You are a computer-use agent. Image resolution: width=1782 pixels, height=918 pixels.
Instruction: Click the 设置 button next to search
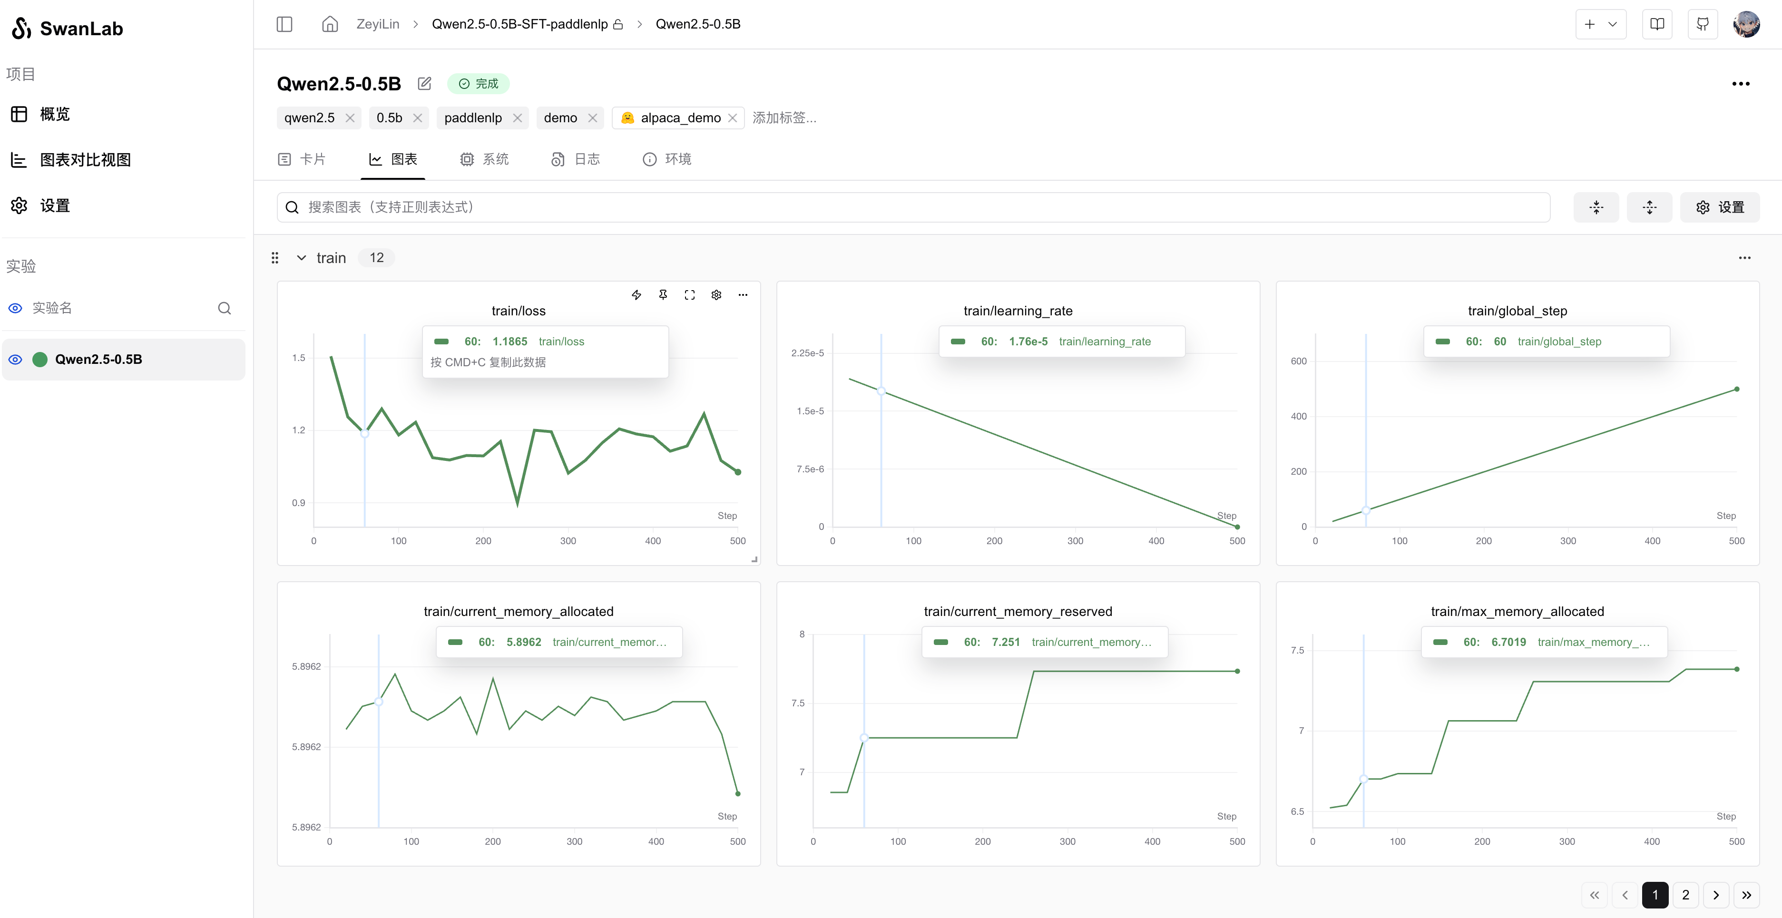click(x=1720, y=207)
